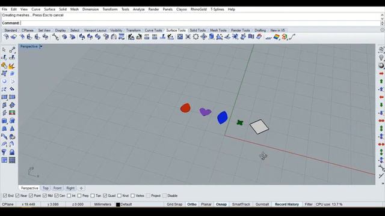Click the green up arrow in right sidebar
The image size is (385, 216).
pyautogui.click(x=381, y=82)
